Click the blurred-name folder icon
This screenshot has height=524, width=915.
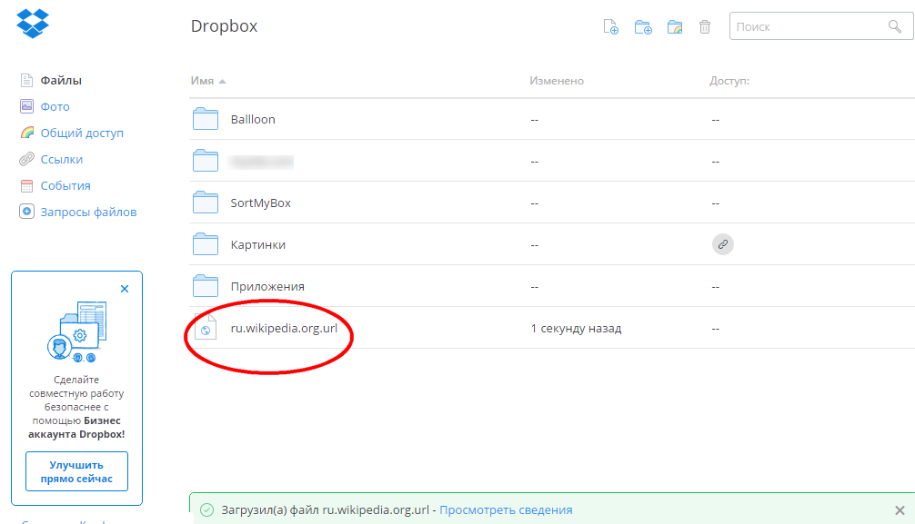206,161
